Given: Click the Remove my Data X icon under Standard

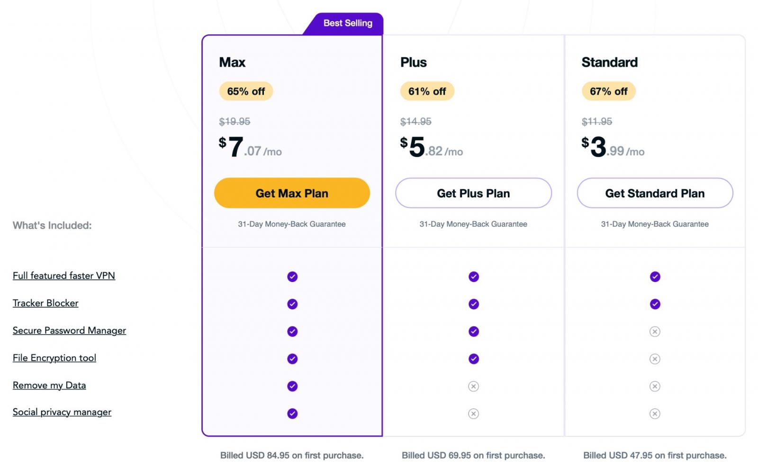Looking at the screenshot, I should coord(655,387).
